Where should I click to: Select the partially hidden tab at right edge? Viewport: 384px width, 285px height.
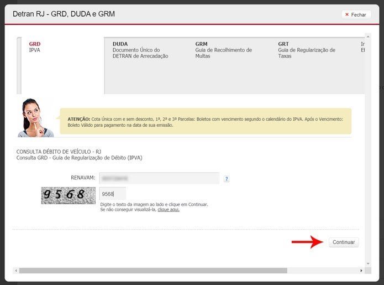pos(362,47)
